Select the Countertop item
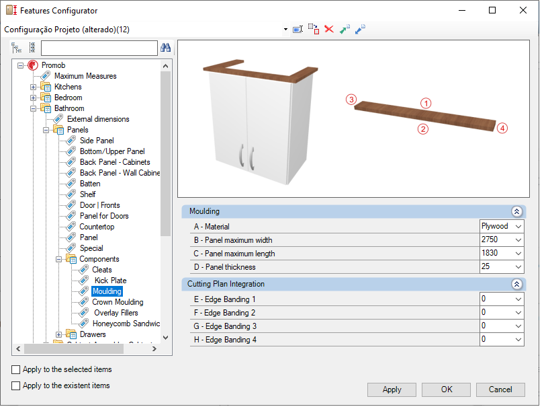546x407 pixels. (97, 227)
